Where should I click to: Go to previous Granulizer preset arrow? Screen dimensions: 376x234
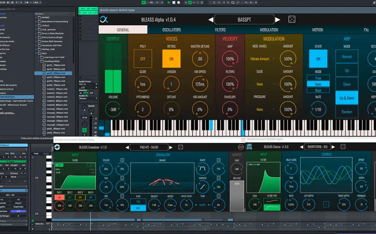pos(127,148)
